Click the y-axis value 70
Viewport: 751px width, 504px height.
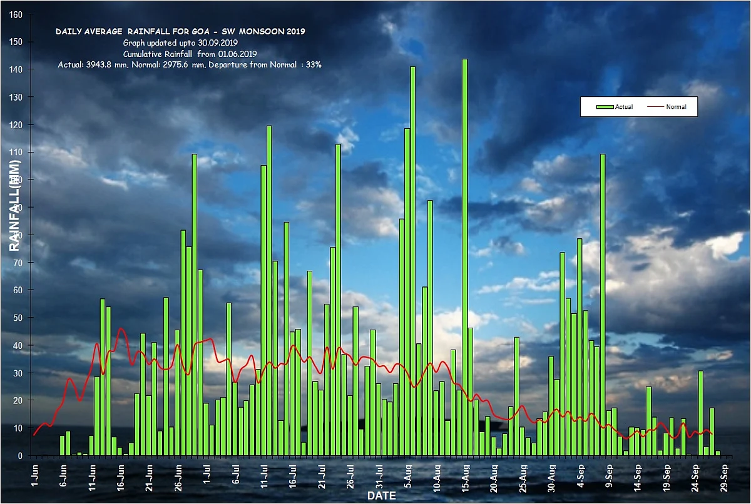tap(18, 263)
